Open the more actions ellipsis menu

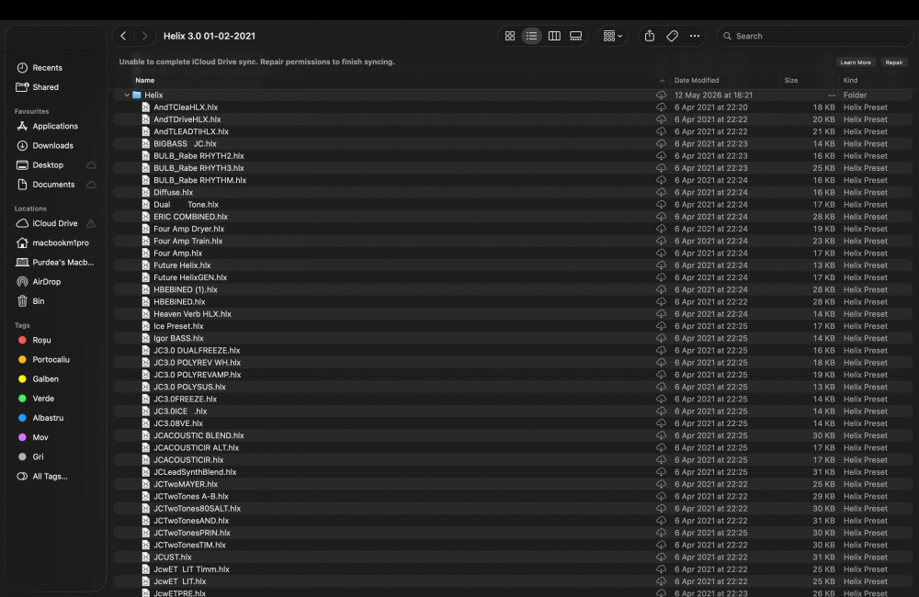click(695, 36)
